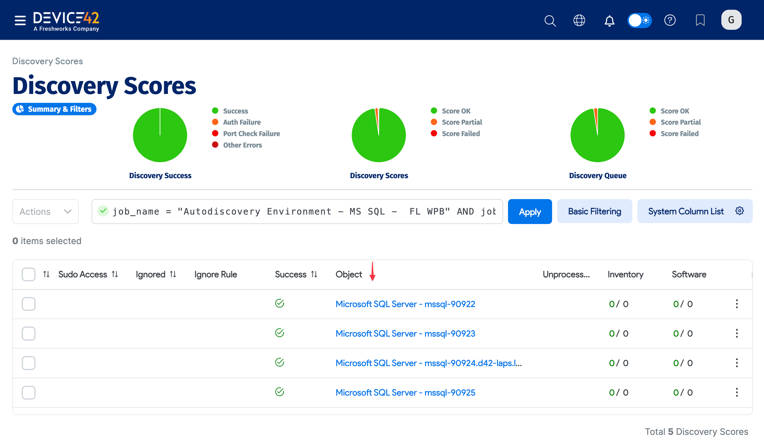The image size is (764, 444).
Task: Open the help question mark icon
Action: tap(670, 20)
